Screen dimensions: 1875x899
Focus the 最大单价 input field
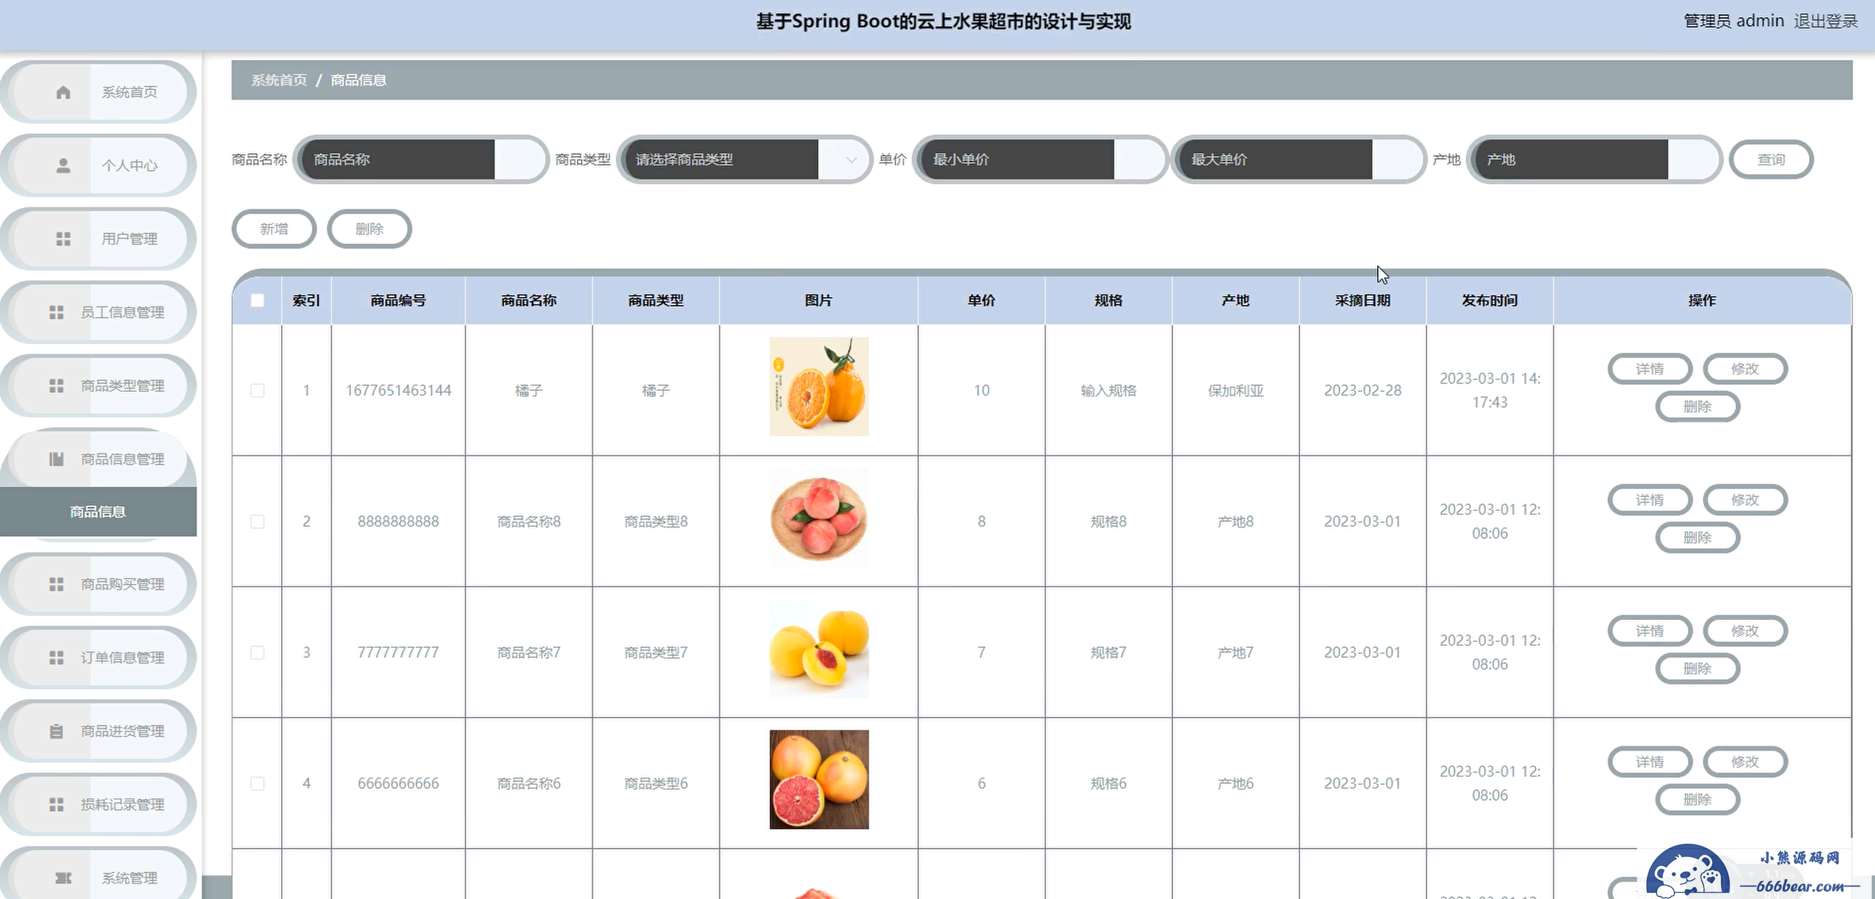pyautogui.click(x=1299, y=159)
